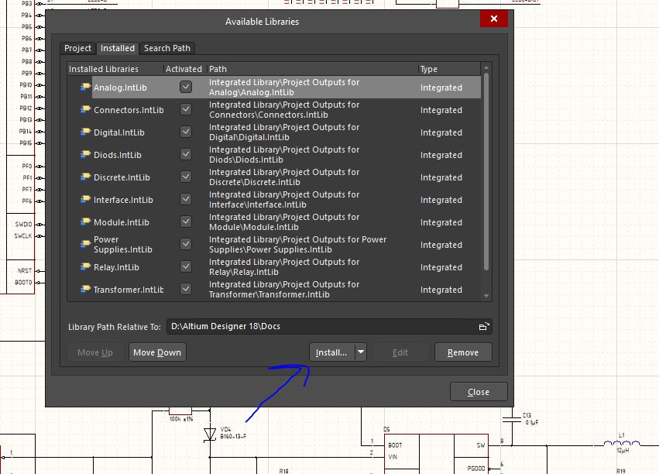
Task: Select the Relay.IntLib row name
Action: click(x=116, y=267)
